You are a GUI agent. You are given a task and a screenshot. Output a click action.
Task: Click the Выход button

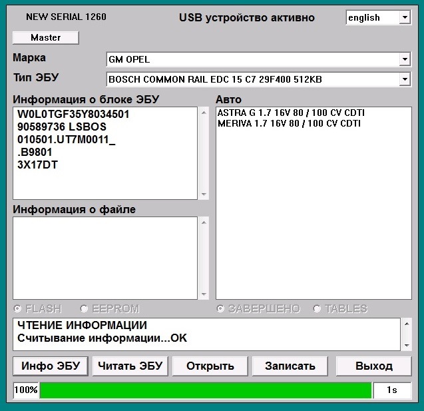[373, 366]
